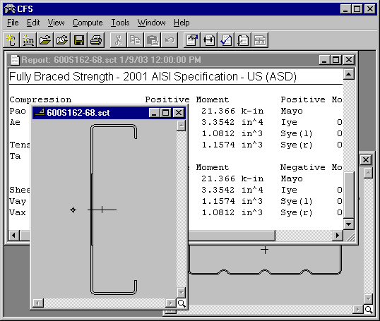Click section window scroll left arrow
Screen dimensions: 380x321
[38, 303]
